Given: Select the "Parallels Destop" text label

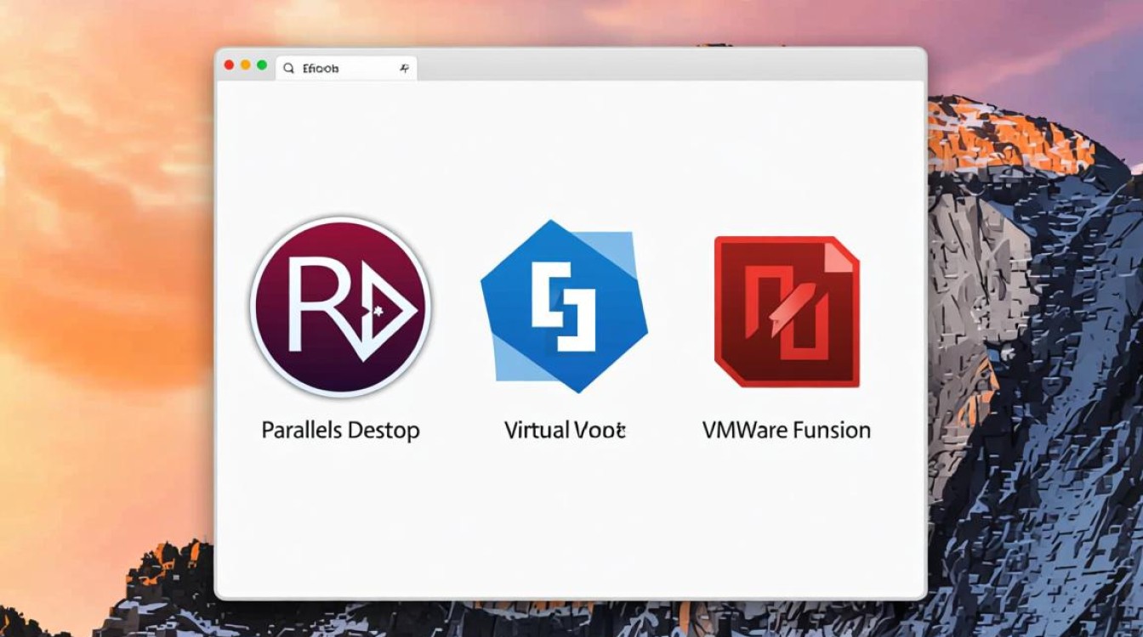Looking at the screenshot, I should tap(340, 430).
